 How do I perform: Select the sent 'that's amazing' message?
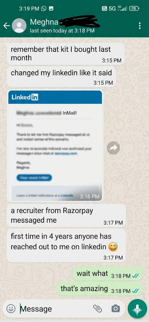(x=99, y=289)
